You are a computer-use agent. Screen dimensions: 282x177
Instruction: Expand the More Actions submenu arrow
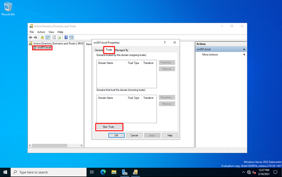click(244, 54)
